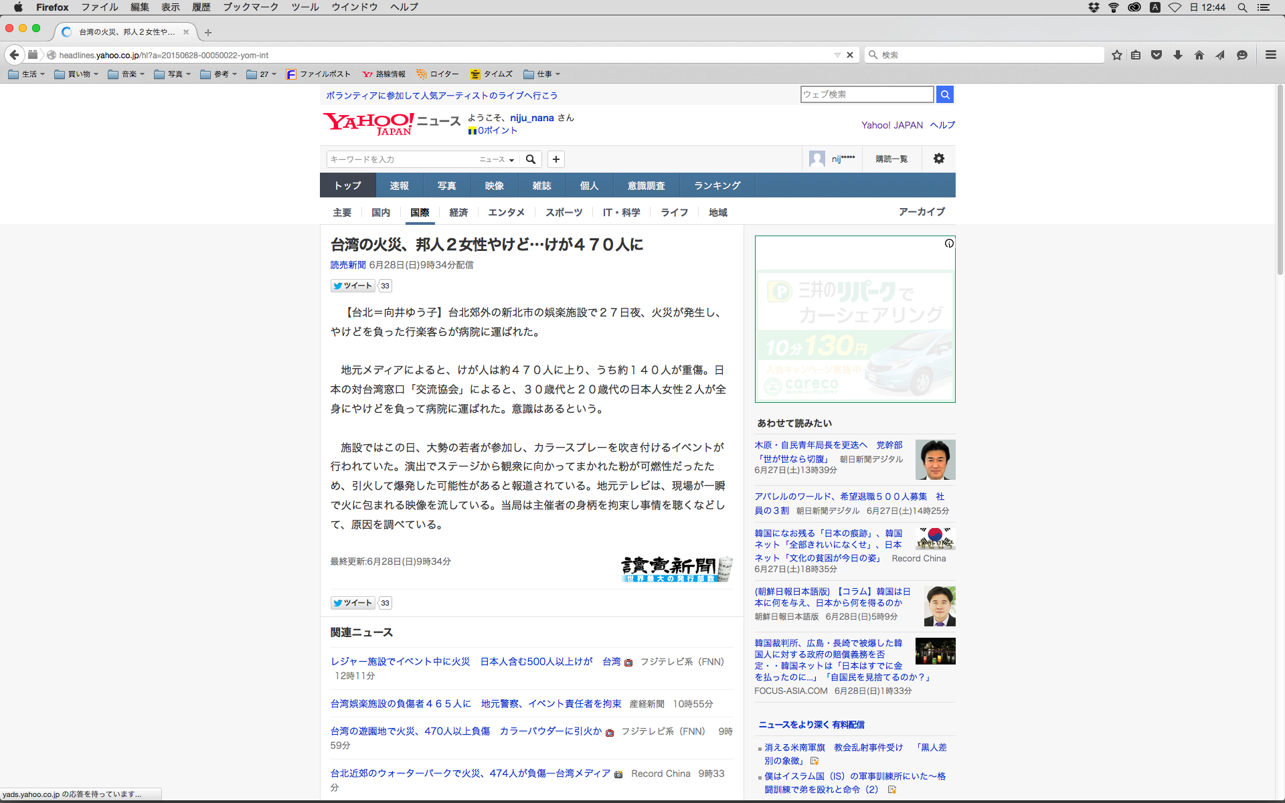Expand the ニュース search category dropdown
Viewport: 1285px width, 803px height.
pyautogui.click(x=497, y=159)
